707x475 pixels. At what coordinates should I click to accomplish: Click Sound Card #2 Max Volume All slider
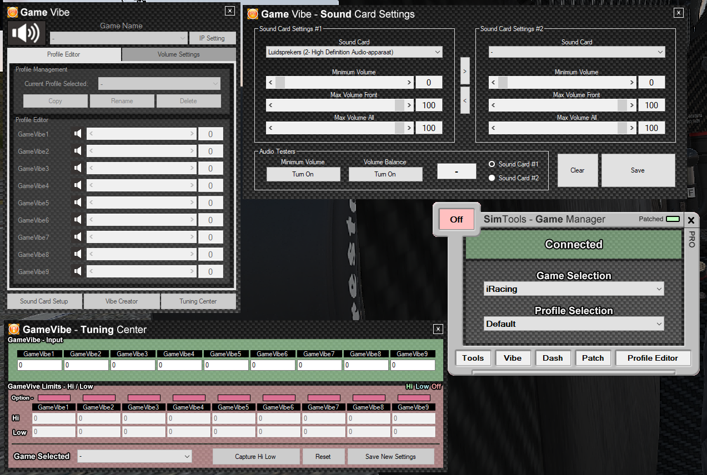click(x=563, y=128)
